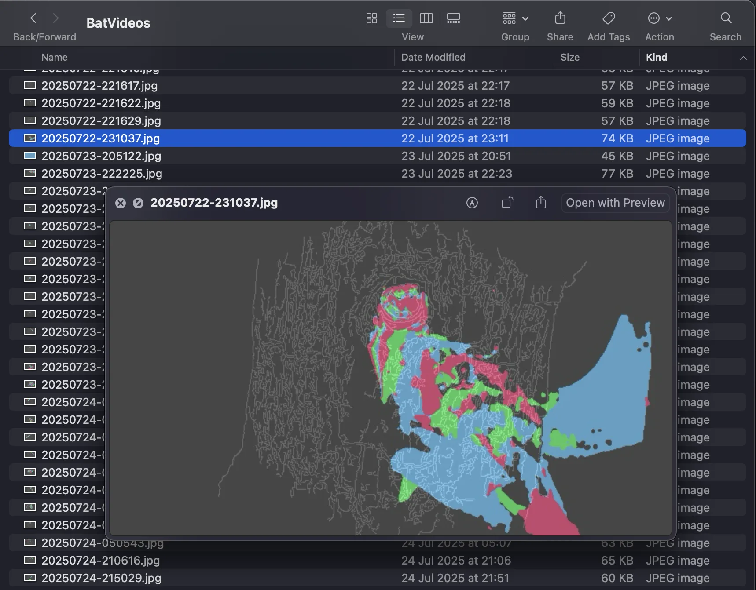Share the previewed image from Quick Look
This screenshot has width=756, height=590.
pyautogui.click(x=541, y=203)
